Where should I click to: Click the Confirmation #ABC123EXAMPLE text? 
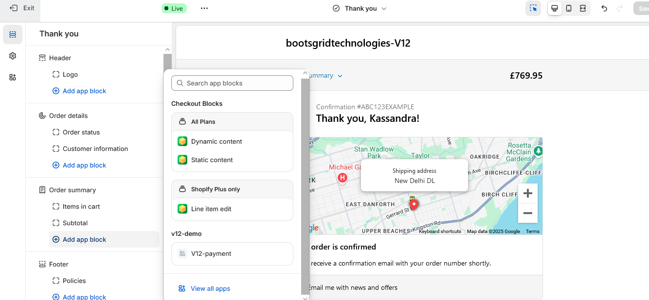pos(365,107)
